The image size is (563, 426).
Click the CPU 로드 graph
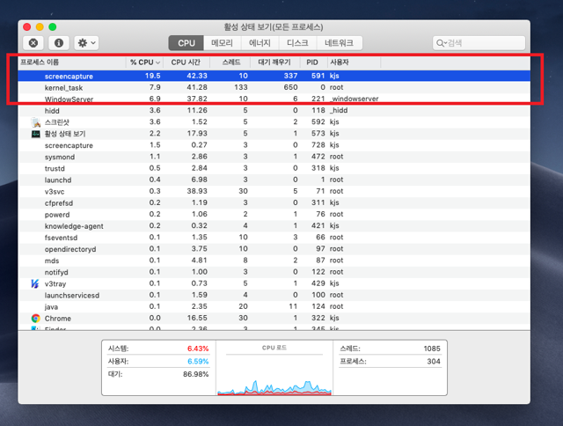[x=273, y=374]
